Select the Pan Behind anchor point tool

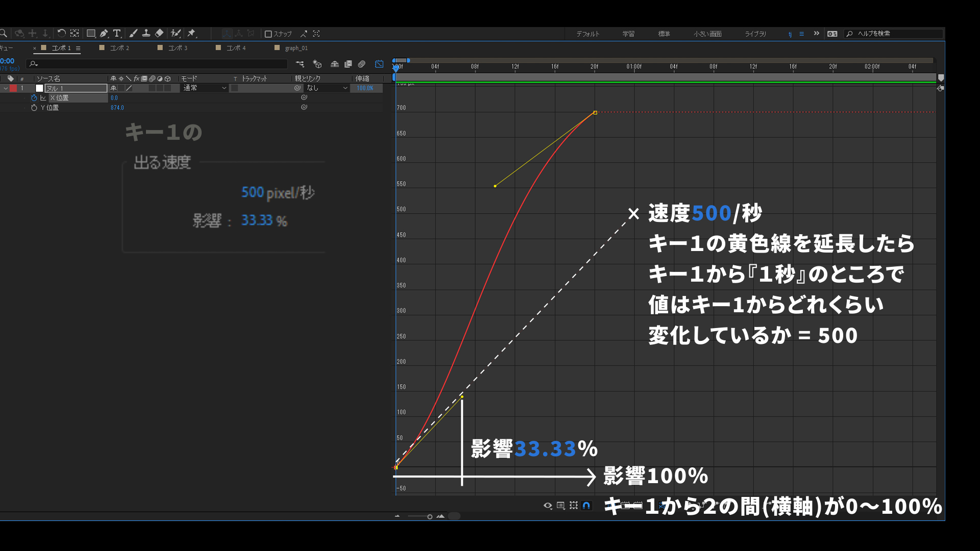click(x=75, y=34)
